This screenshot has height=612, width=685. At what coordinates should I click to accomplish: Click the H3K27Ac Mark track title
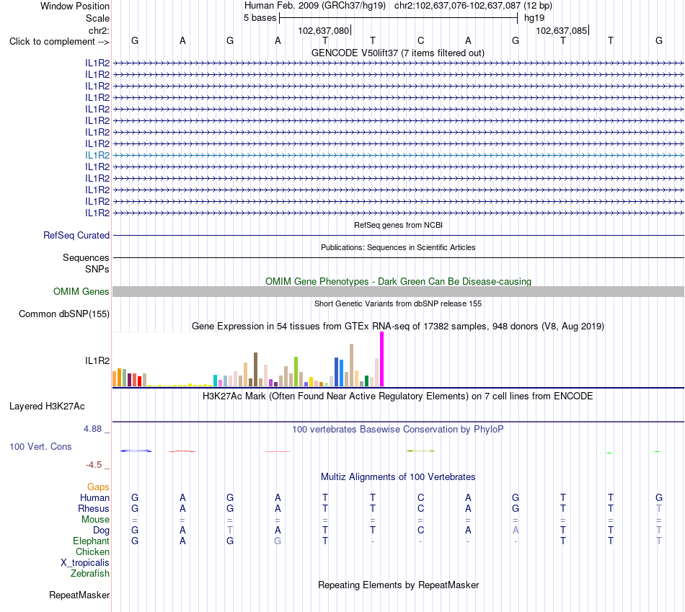398,396
